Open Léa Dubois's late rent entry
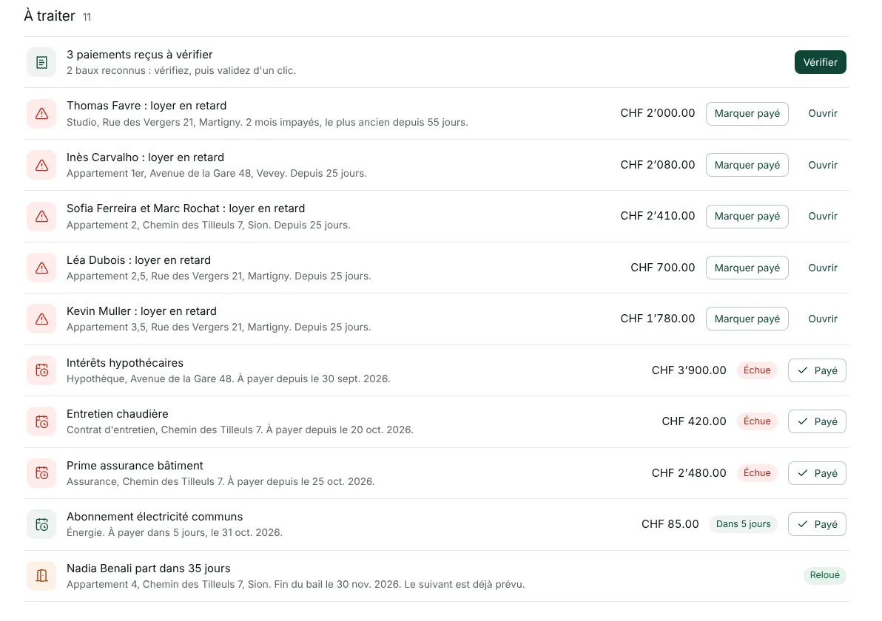The image size is (882, 621). tap(823, 268)
